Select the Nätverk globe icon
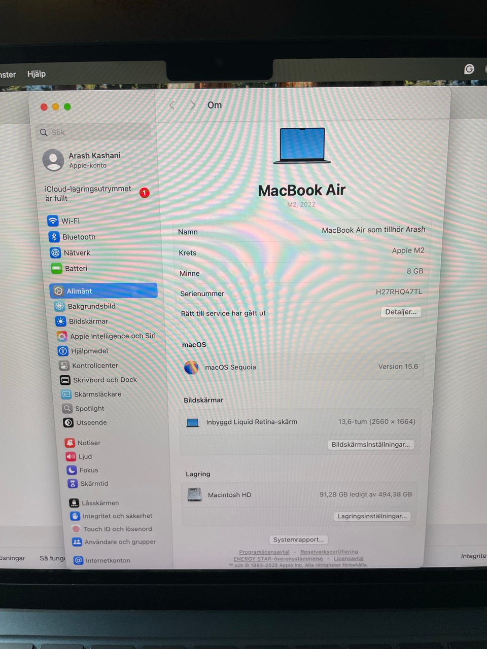Screen dimensions: 487x649 pos(55,253)
